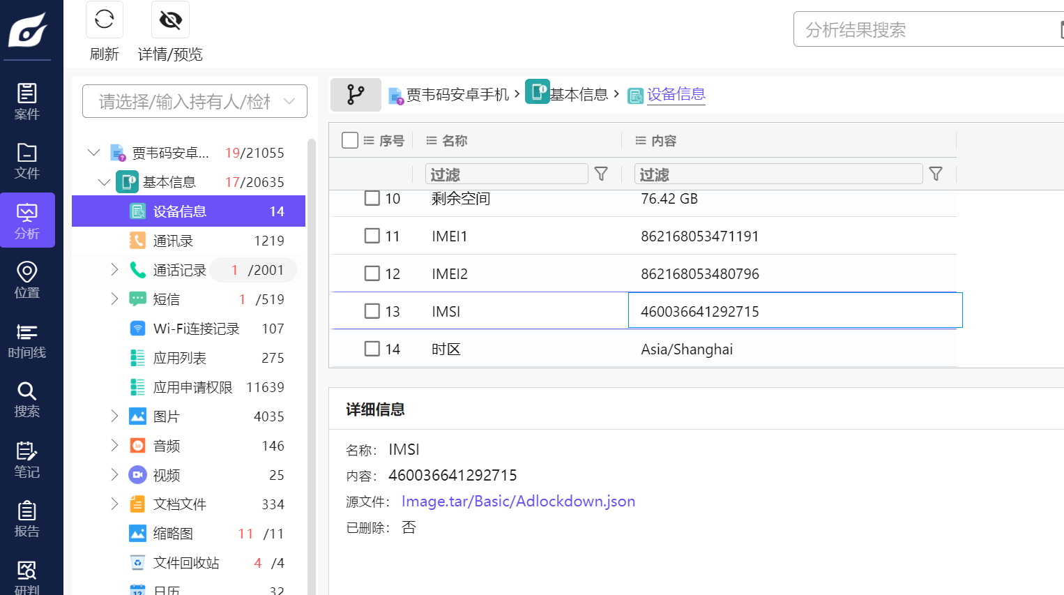Screen dimensions: 1064x595
Task: Open the 时间线 (Timeline) sidebar view
Action: coord(27,340)
